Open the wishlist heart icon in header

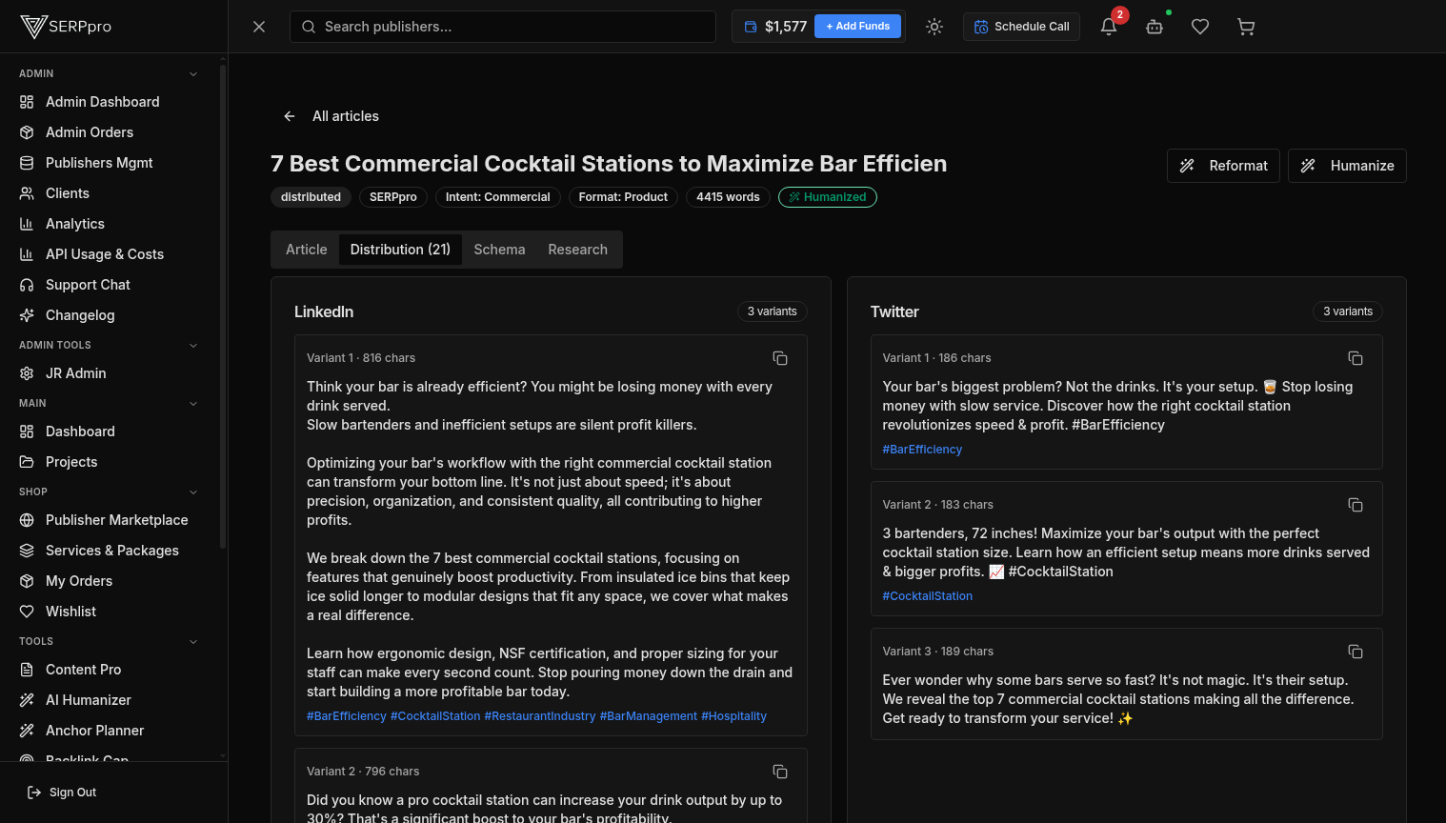click(1199, 27)
